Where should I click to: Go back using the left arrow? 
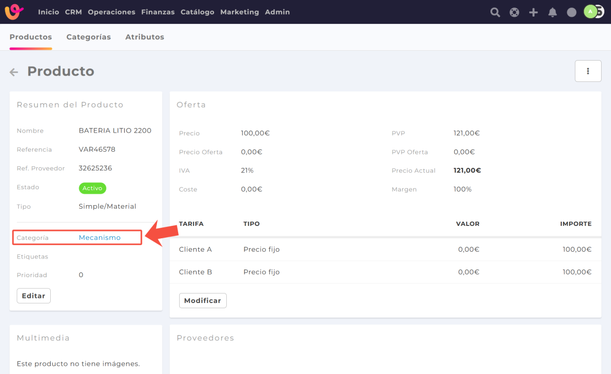(14, 72)
